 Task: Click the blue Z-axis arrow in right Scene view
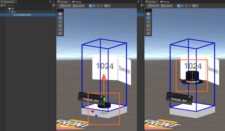point(184,84)
